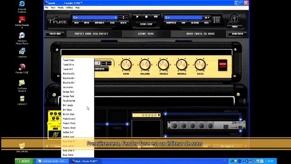Click the Genre: None field

click(x=146, y=34)
